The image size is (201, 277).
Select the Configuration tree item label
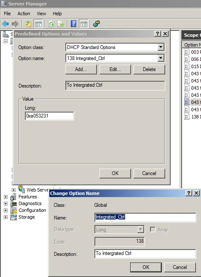point(32,211)
